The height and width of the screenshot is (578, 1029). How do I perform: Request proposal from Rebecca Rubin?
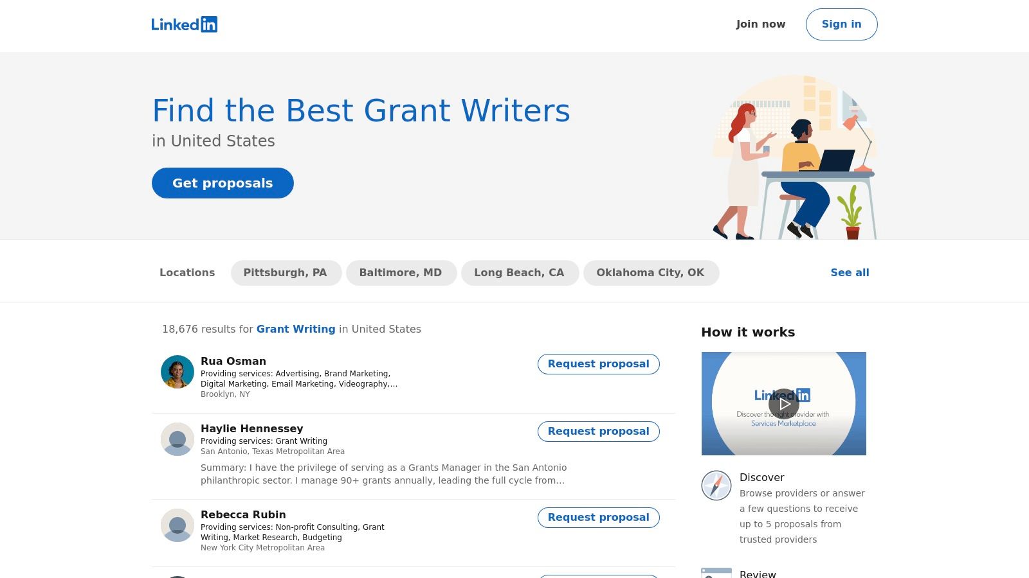point(598,518)
